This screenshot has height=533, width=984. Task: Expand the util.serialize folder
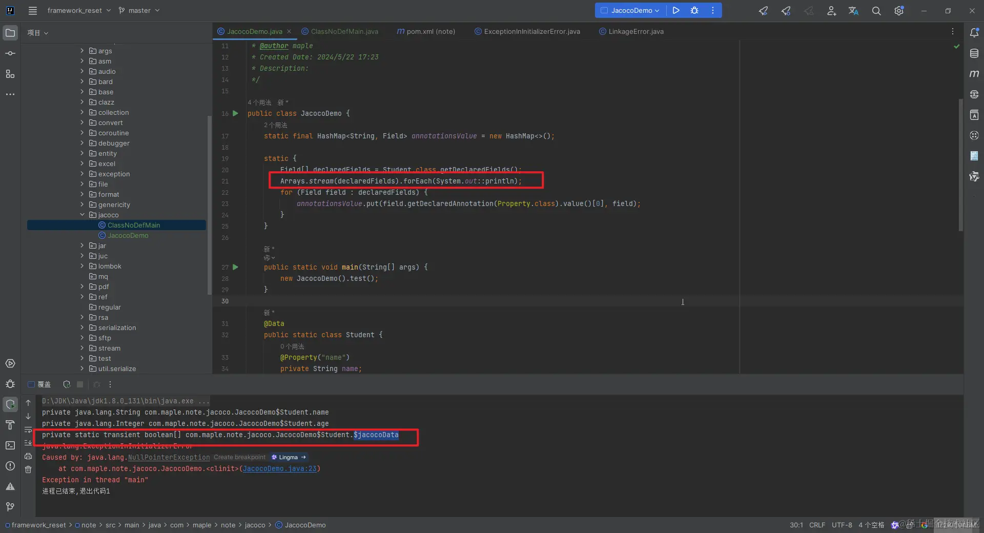pos(82,368)
